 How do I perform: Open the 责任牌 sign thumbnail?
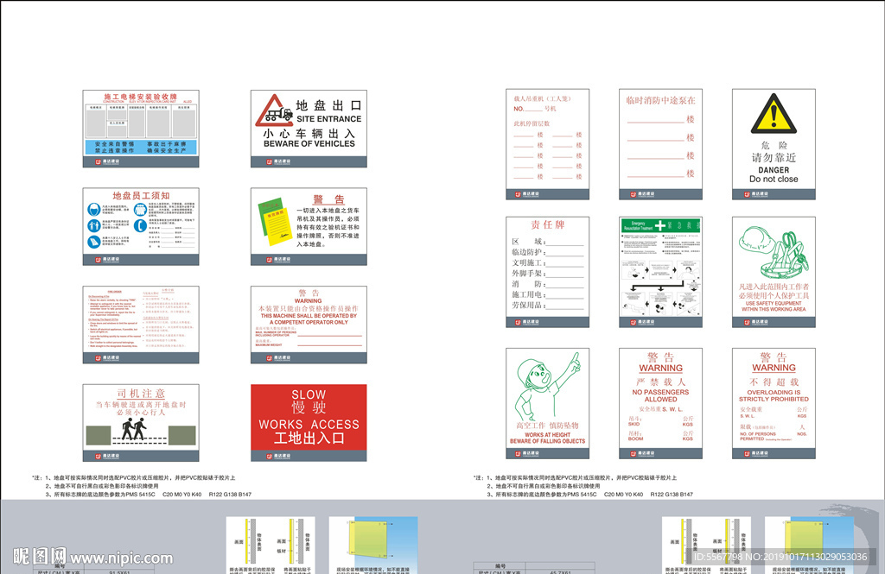[x=547, y=273]
